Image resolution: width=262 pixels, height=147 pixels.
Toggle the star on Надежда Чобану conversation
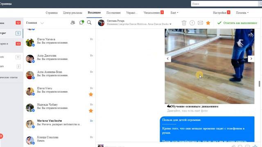coord(91,111)
